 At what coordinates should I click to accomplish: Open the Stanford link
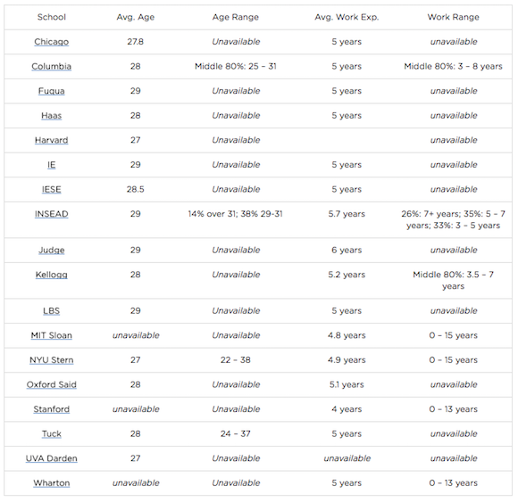pos(52,409)
